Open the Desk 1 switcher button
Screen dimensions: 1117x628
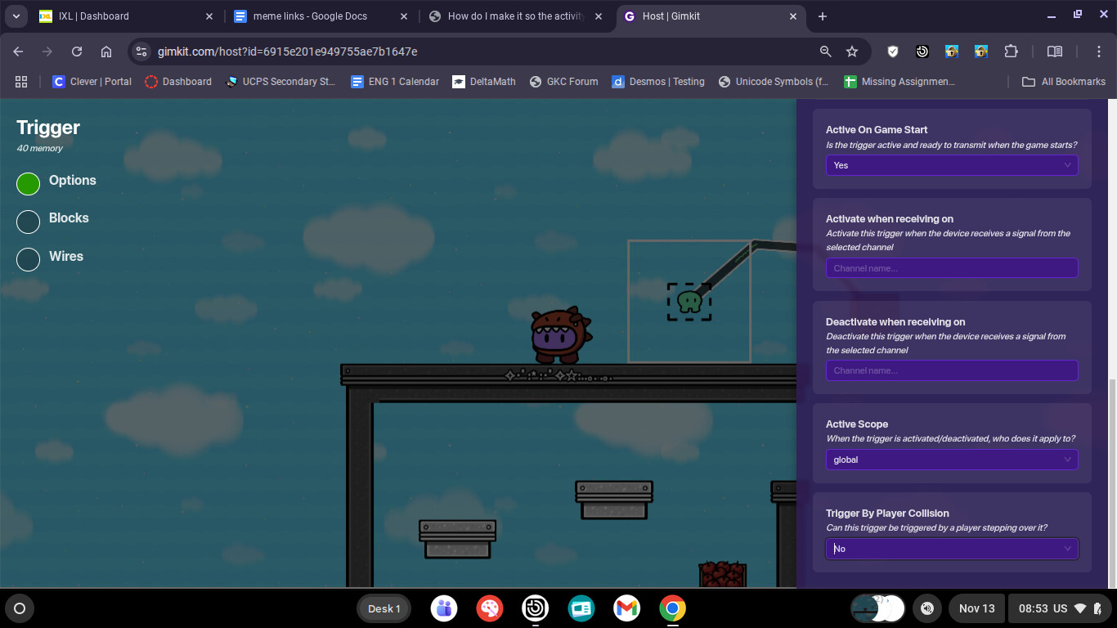(x=384, y=608)
